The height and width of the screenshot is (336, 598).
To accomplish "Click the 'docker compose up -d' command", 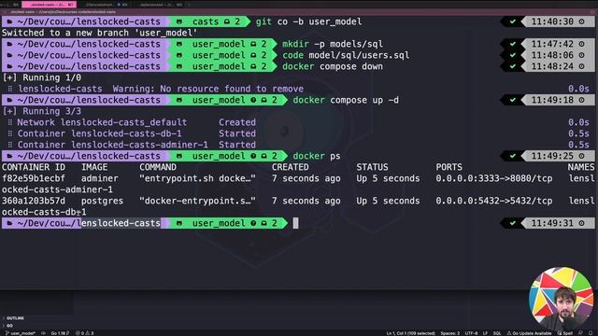I will [346, 100].
